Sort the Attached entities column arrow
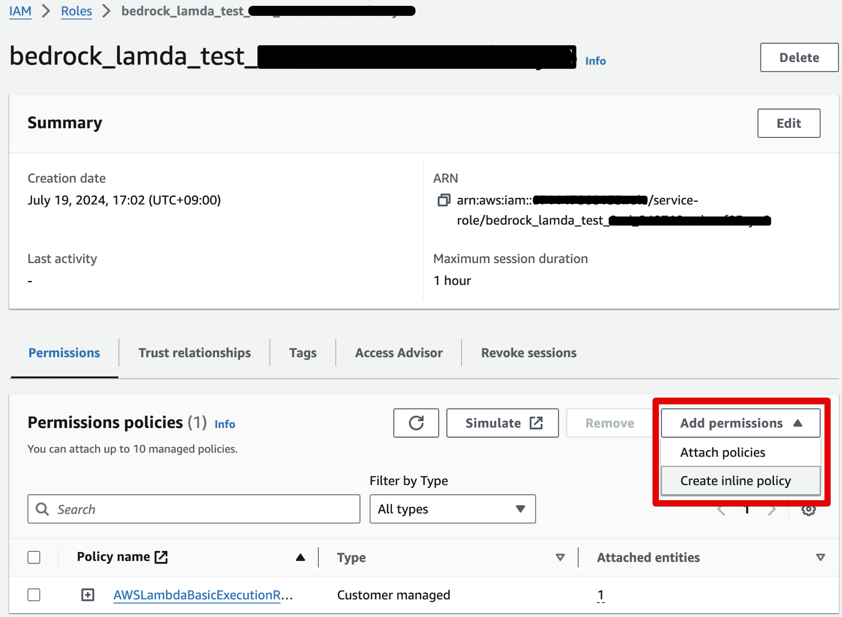This screenshot has width=842, height=617. [x=820, y=557]
